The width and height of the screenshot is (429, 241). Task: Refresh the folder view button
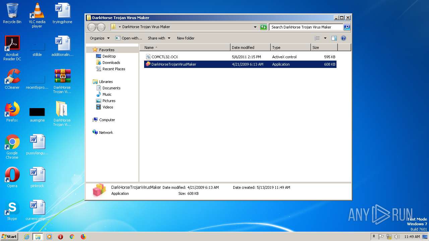[263, 27]
